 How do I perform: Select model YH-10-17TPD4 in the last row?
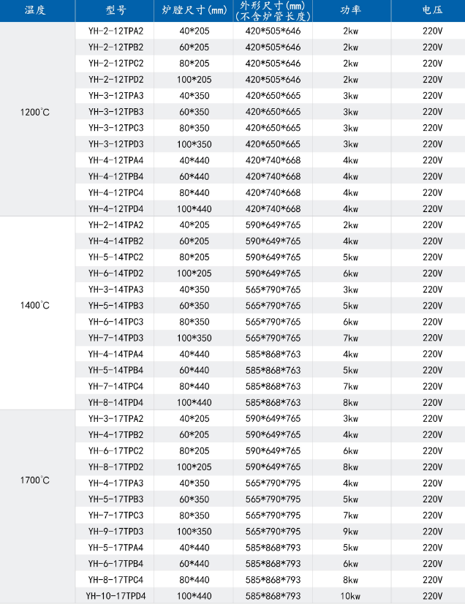click(x=116, y=596)
